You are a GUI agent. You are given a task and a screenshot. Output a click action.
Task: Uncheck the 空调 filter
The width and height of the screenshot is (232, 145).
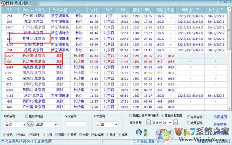click(45, 135)
